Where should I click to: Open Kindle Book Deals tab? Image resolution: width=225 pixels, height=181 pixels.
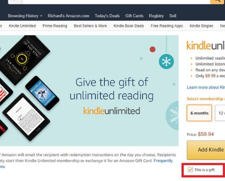point(129,26)
